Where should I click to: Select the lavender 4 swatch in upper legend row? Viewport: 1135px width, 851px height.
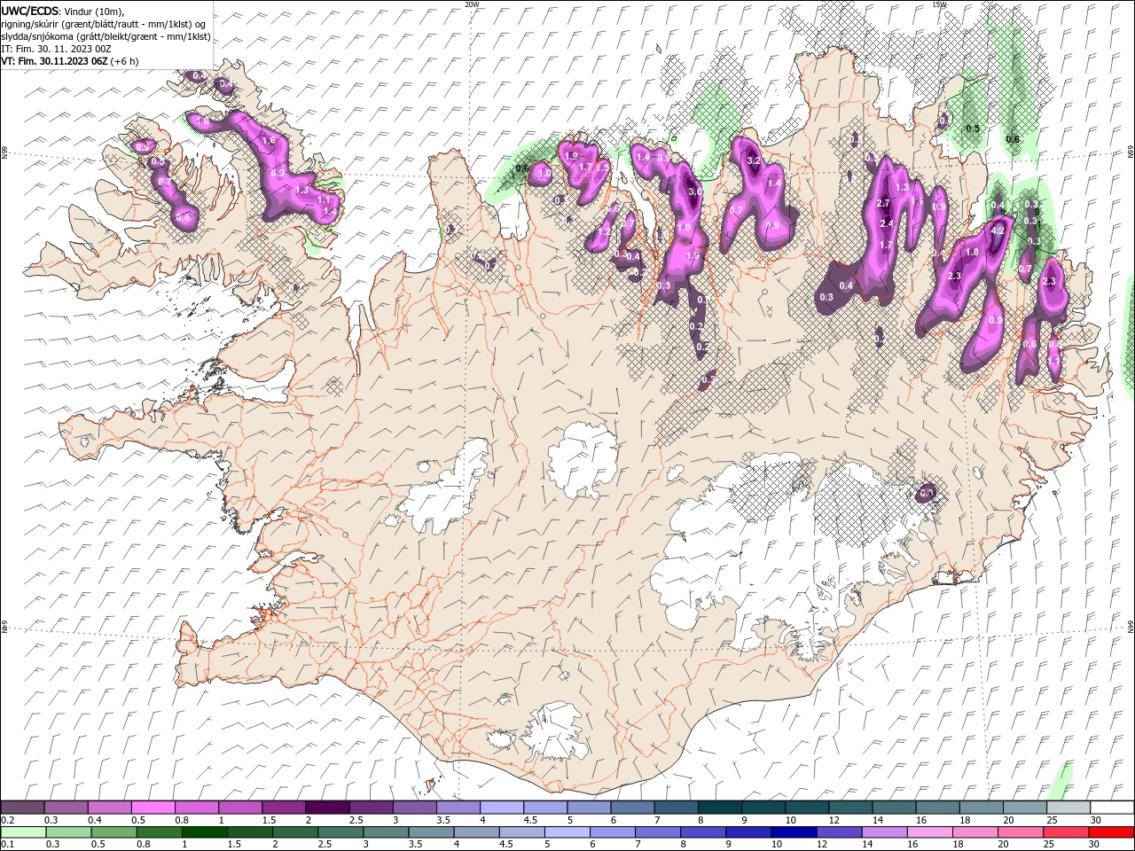(501, 808)
